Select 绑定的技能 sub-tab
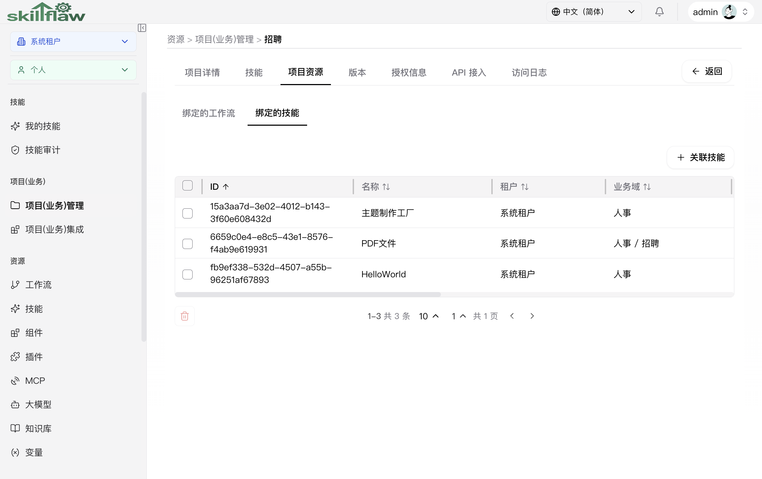Image resolution: width=762 pixels, height=479 pixels. [277, 113]
